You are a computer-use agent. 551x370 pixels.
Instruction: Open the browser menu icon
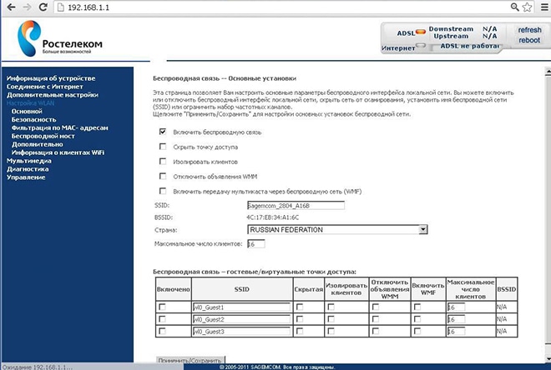[x=542, y=7]
